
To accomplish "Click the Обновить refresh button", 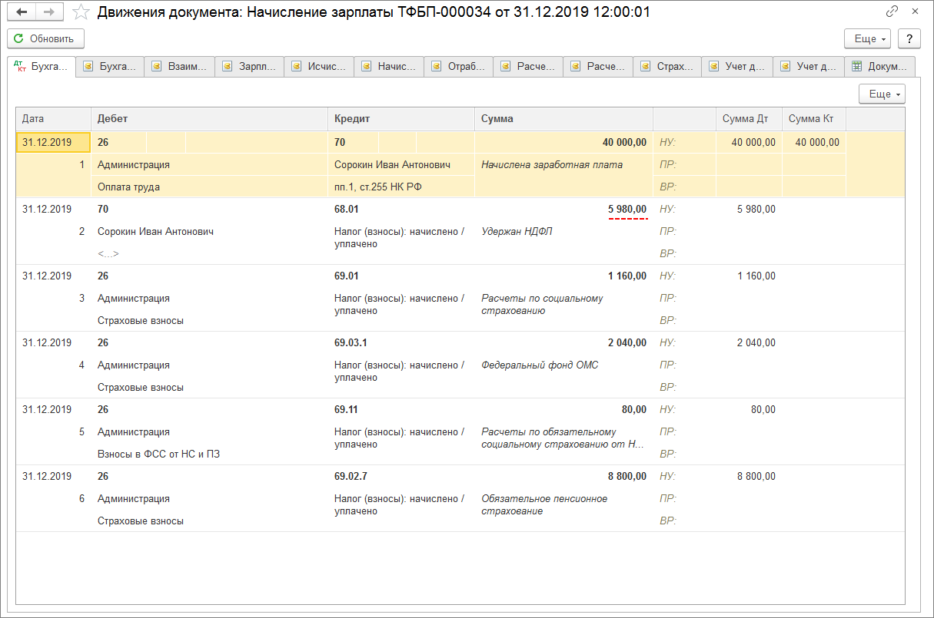I will [x=45, y=38].
